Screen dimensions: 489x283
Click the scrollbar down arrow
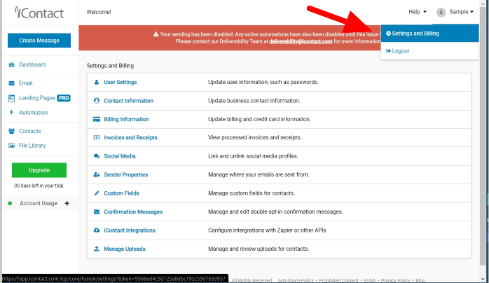click(x=483, y=279)
